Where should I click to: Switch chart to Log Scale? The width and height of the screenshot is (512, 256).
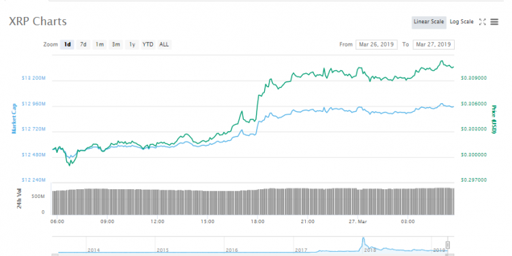pyautogui.click(x=461, y=22)
